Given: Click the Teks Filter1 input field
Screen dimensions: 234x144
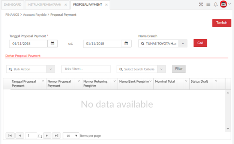Looking at the screenshot, I should (x=86, y=69).
